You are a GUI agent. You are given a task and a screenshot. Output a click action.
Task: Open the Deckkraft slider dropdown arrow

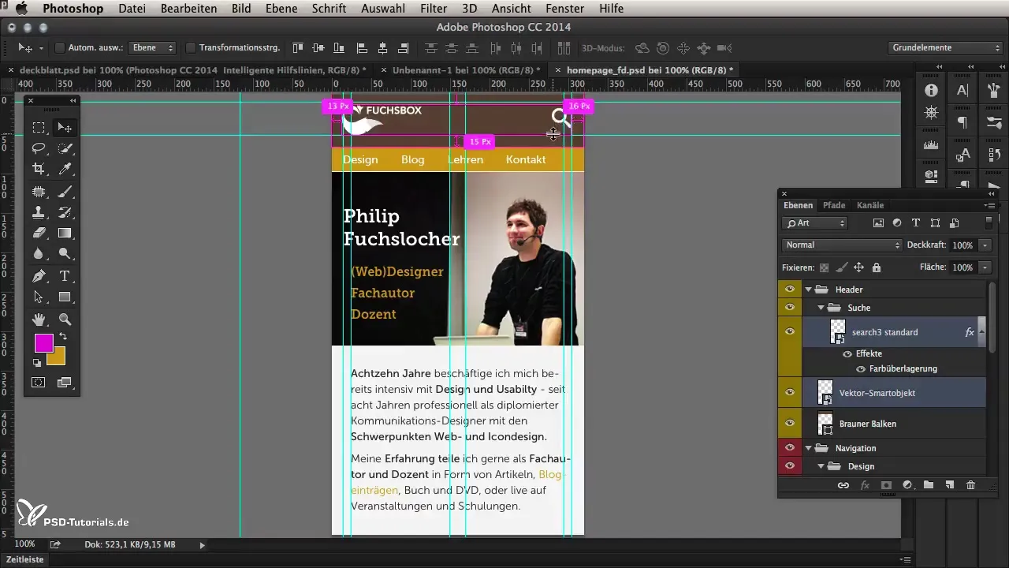tap(984, 245)
